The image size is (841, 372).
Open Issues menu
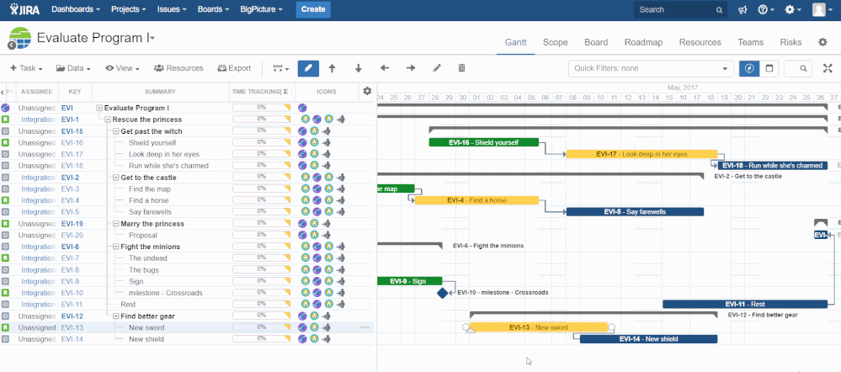(x=172, y=9)
